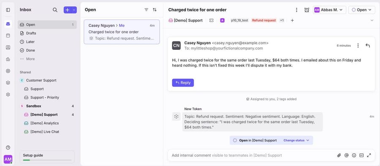Open the conversation more options menu
Image resolution: width=380 pixels, height=166 pixels.
296,10
